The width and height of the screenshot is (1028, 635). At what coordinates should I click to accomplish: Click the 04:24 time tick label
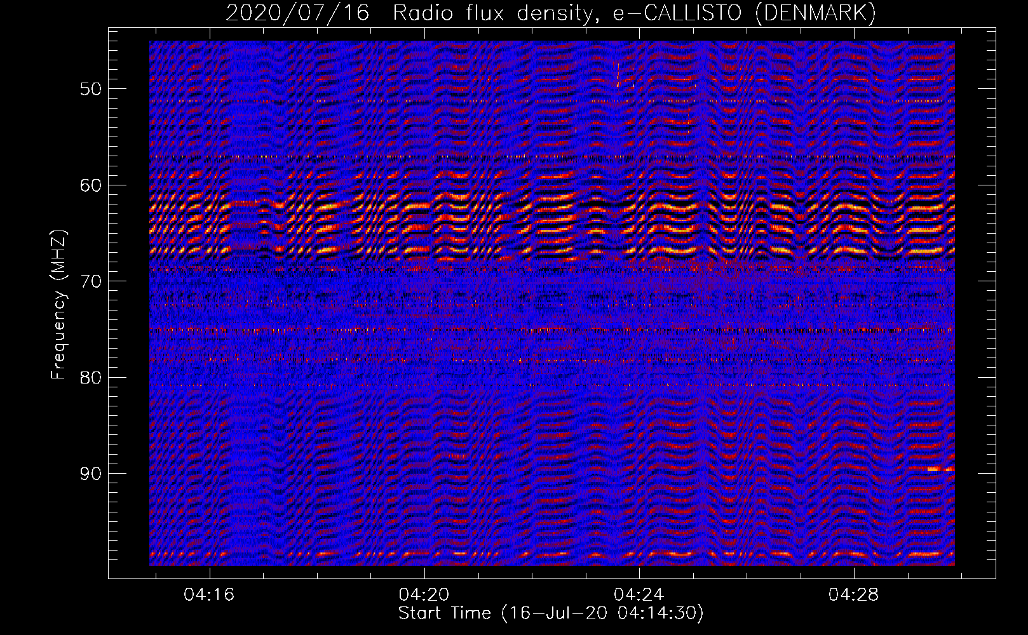639,595
